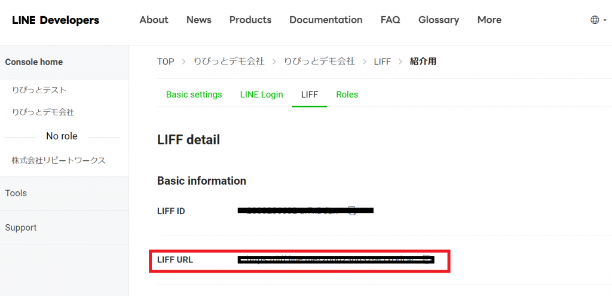Open the About menu item

tap(154, 20)
